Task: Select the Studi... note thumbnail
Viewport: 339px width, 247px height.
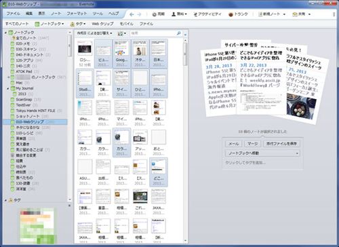Action: point(85,83)
